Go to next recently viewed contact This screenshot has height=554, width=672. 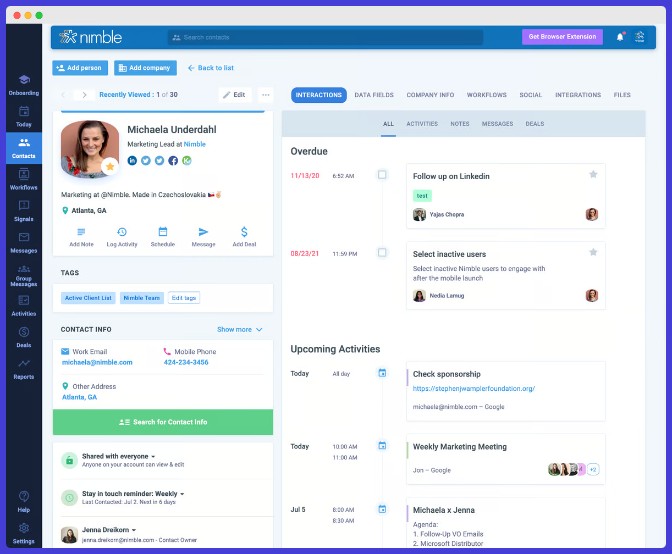click(x=84, y=95)
